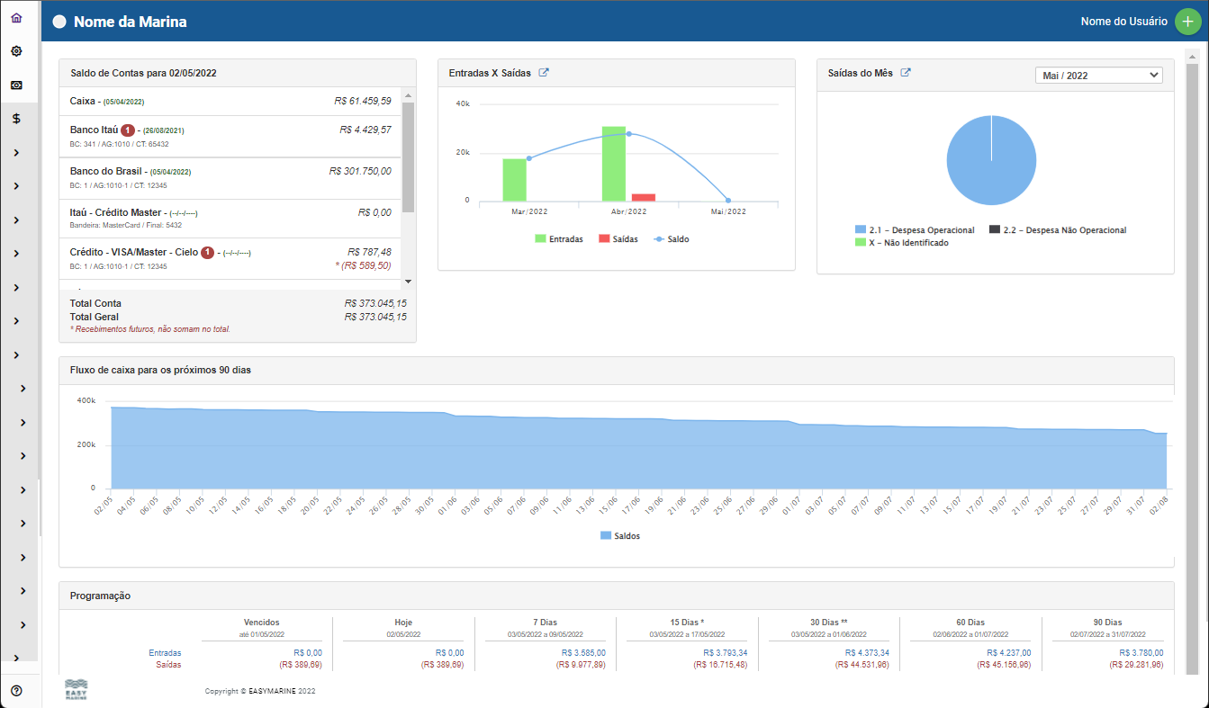
Task: Toggle Saldos series in cash flow legend
Action: point(619,535)
